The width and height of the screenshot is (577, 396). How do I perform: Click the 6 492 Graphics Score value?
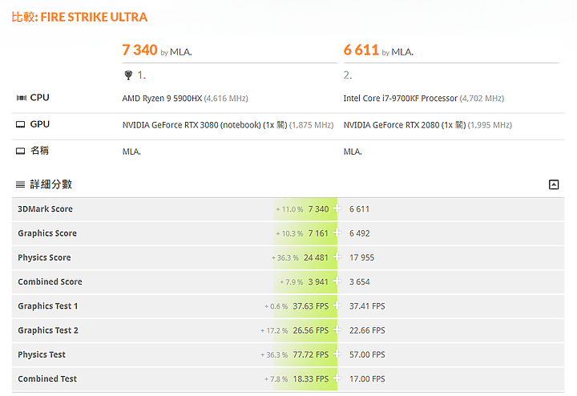(x=360, y=233)
